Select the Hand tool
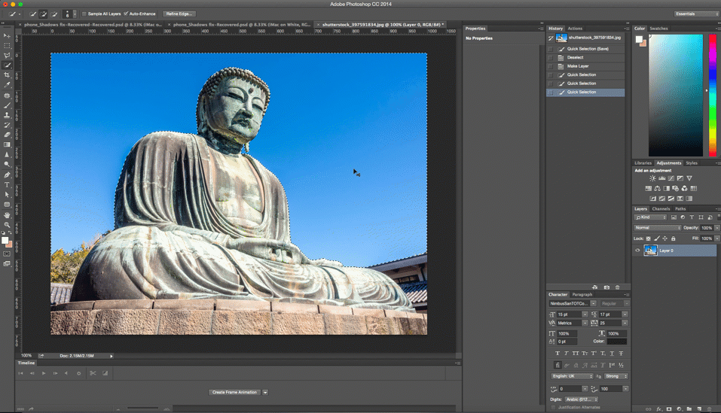The width and height of the screenshot is (721, 413). pos(8,215)
